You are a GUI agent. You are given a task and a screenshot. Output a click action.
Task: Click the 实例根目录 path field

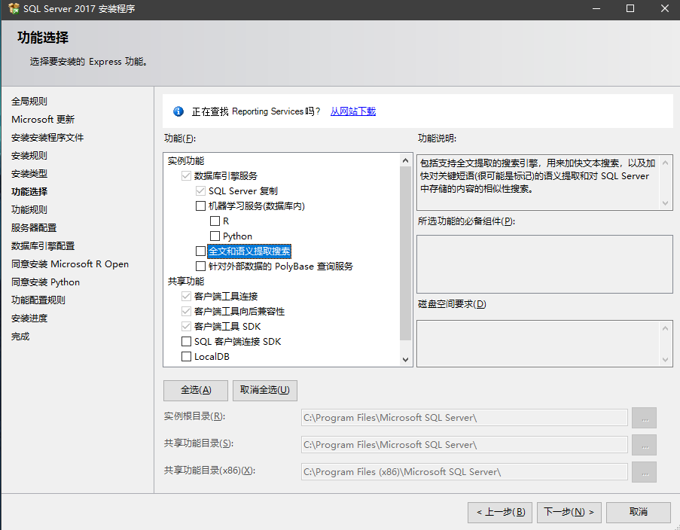click(465, 418)
